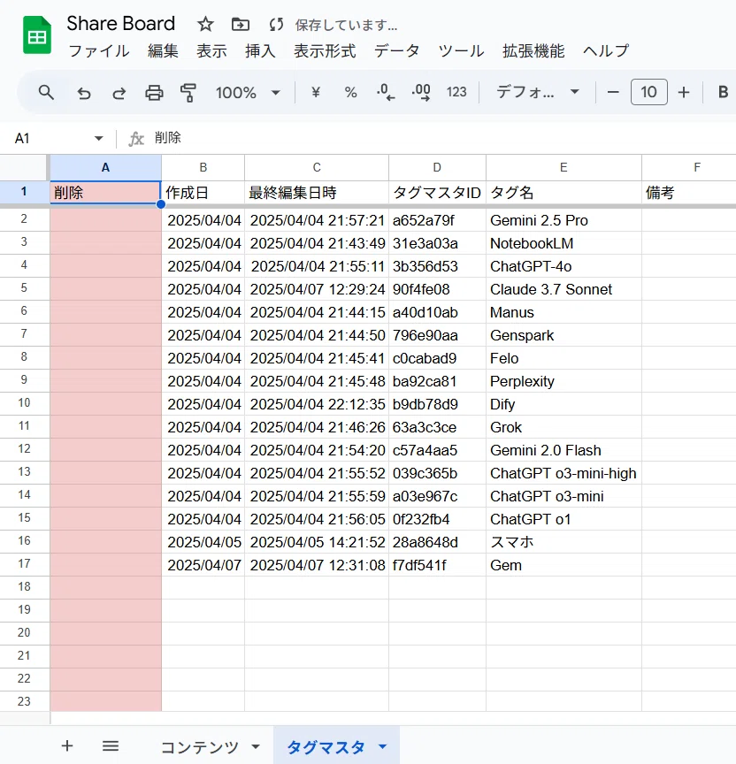The image size is (736, 764).
Task: Open the 123 number format menu
Action: (x=456, y=92)
